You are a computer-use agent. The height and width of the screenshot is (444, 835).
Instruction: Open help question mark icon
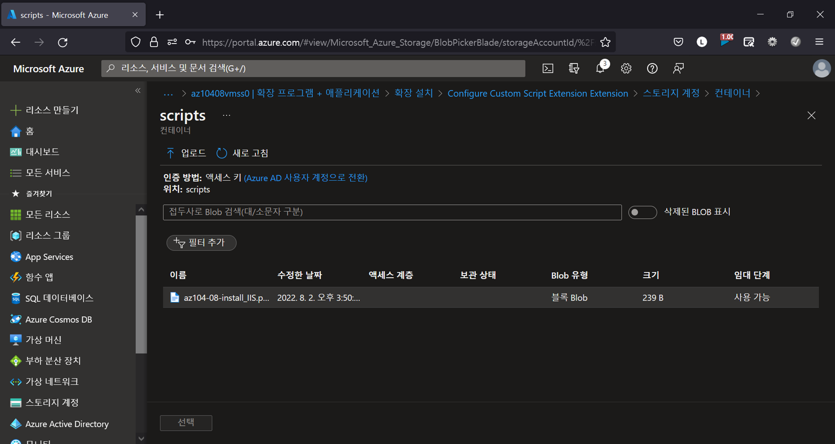click(652, 69)
